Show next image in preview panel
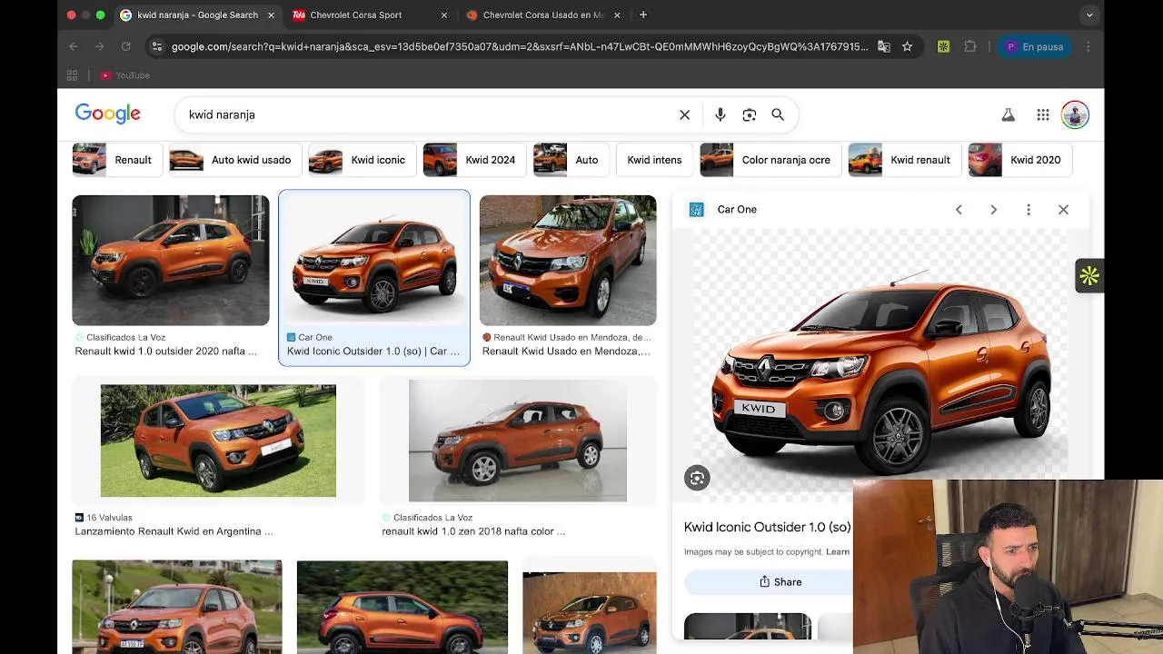The image size is (1163, 654). 993,210
